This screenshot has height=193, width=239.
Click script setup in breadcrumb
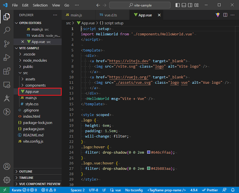114,23
